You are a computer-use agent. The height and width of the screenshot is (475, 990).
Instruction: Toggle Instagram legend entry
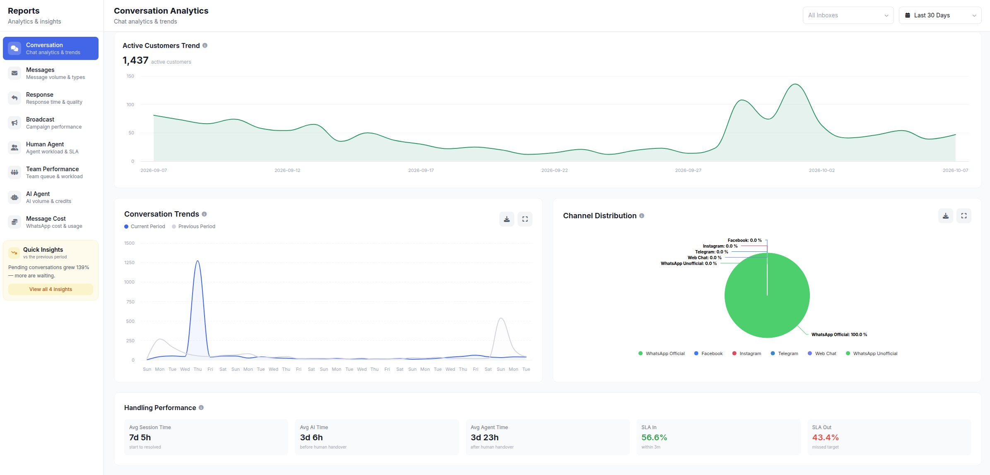[747, 353]
